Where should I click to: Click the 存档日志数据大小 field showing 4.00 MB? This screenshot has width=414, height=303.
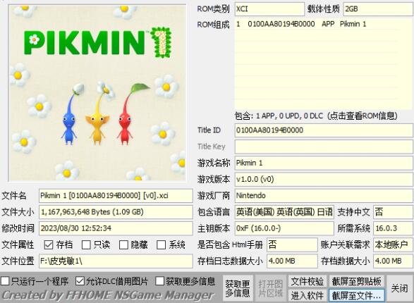click(292, 261)
